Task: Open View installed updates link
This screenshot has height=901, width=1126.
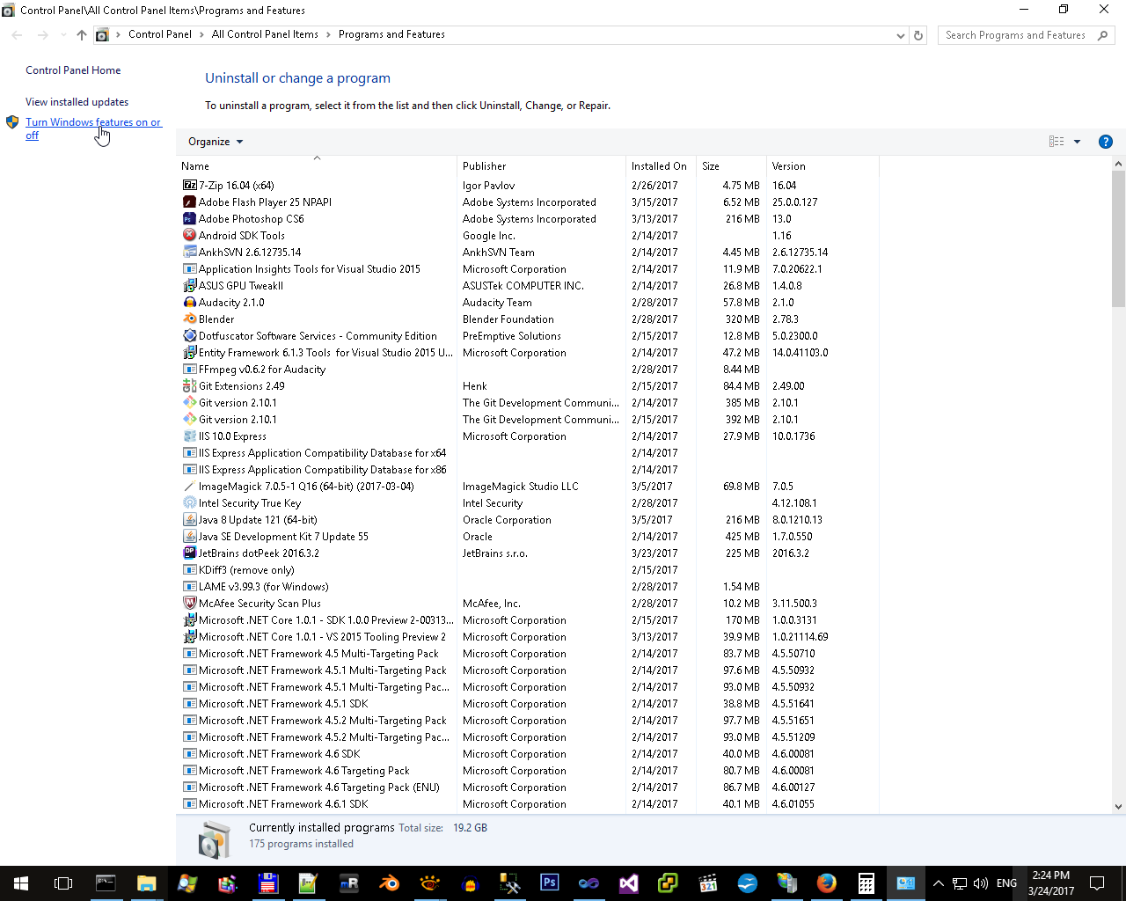Action: coord(77,102)
